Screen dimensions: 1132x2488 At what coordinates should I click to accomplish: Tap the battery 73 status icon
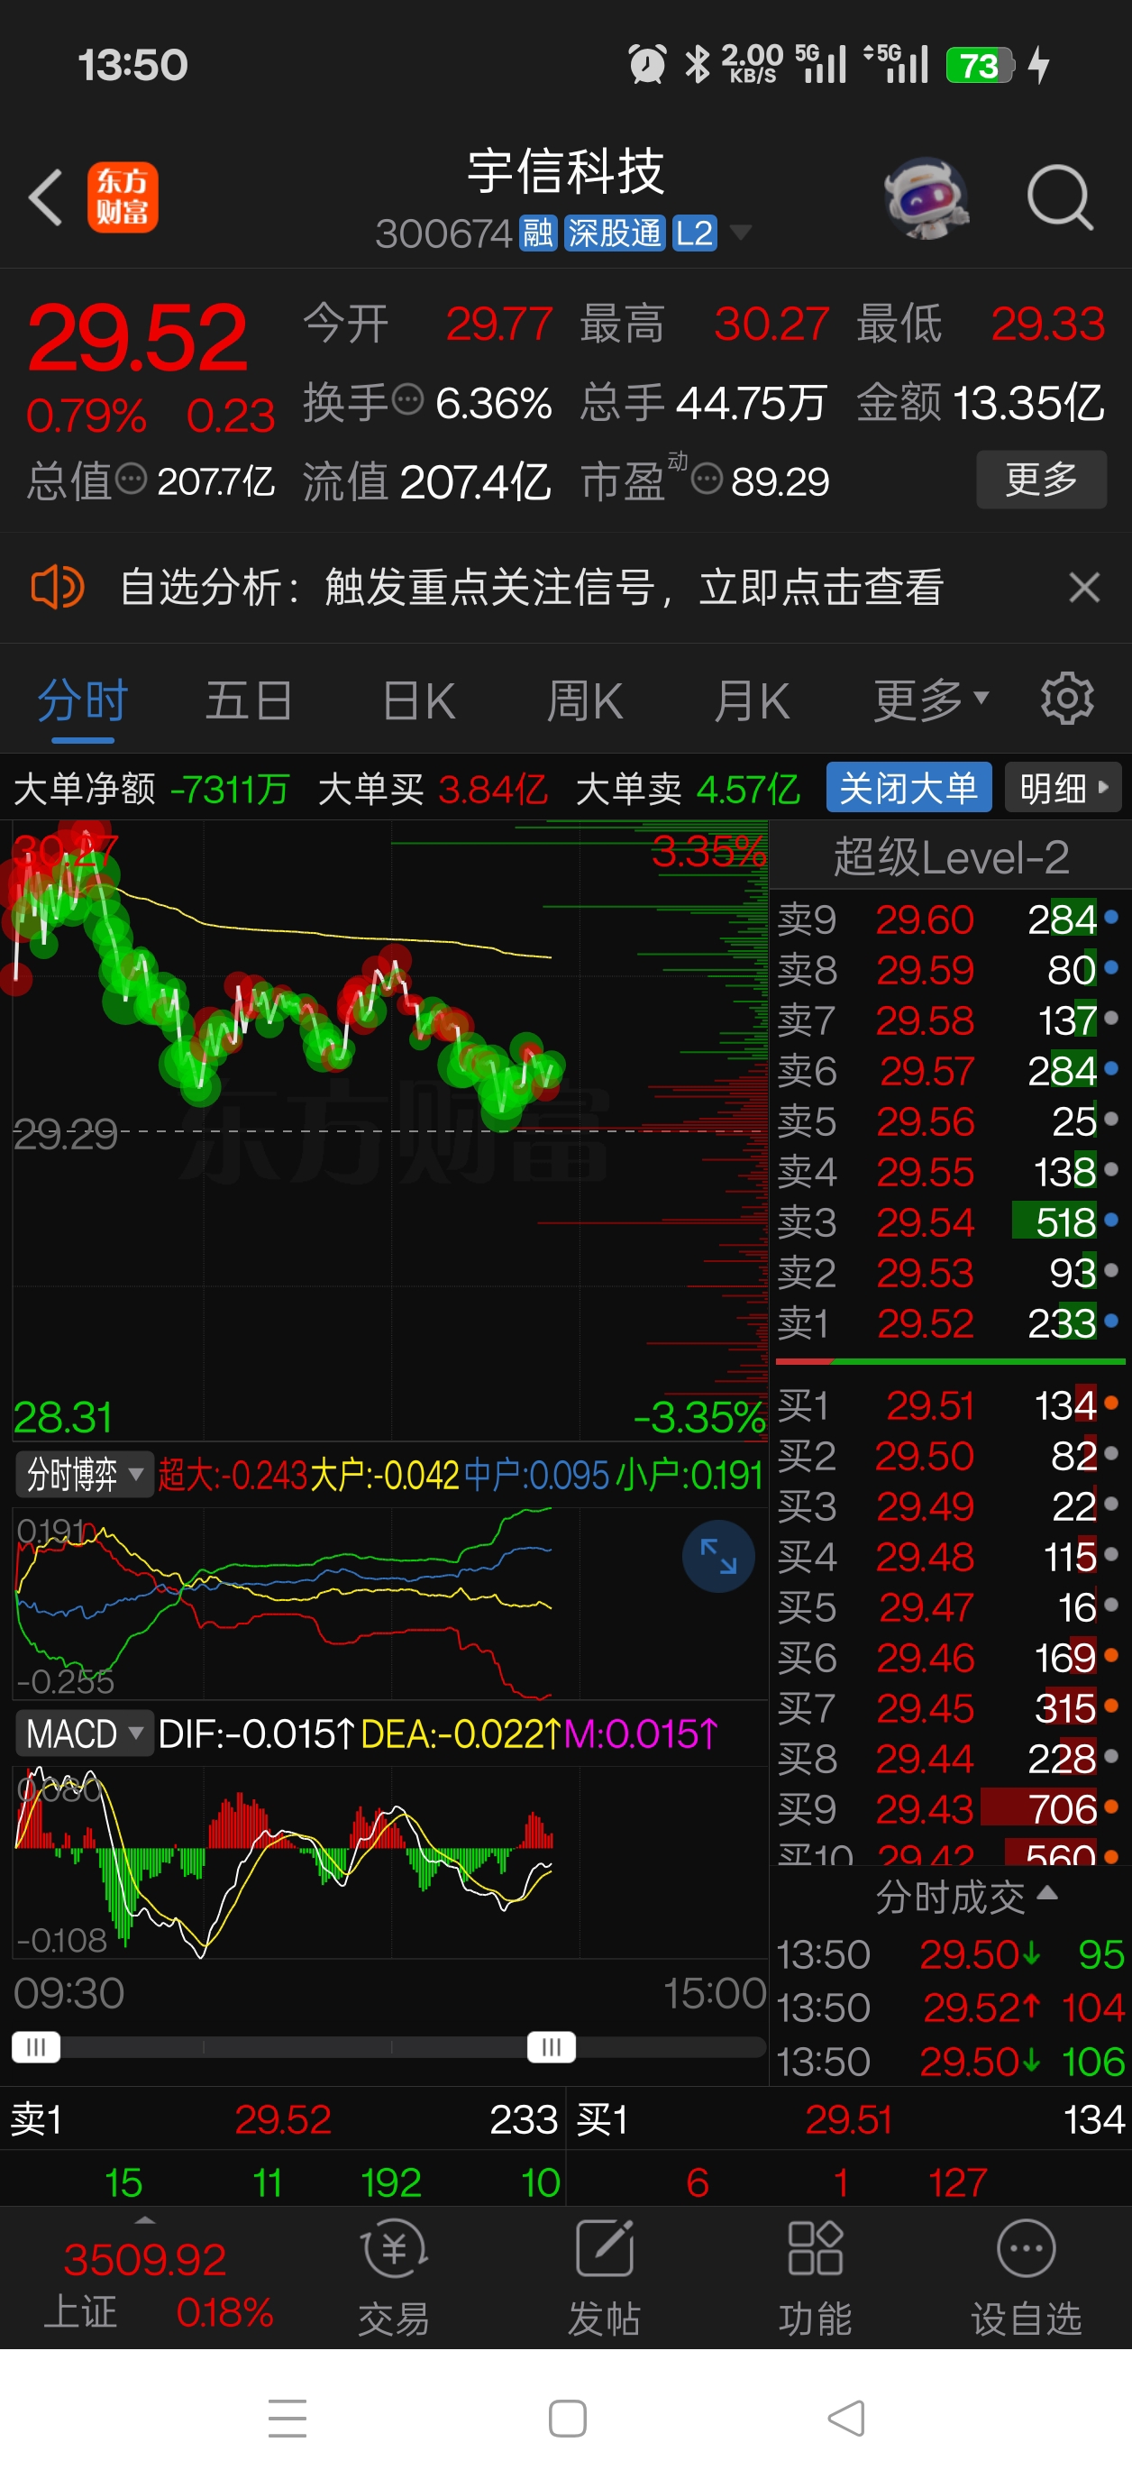pyautogui.click(x=980, y=65)
